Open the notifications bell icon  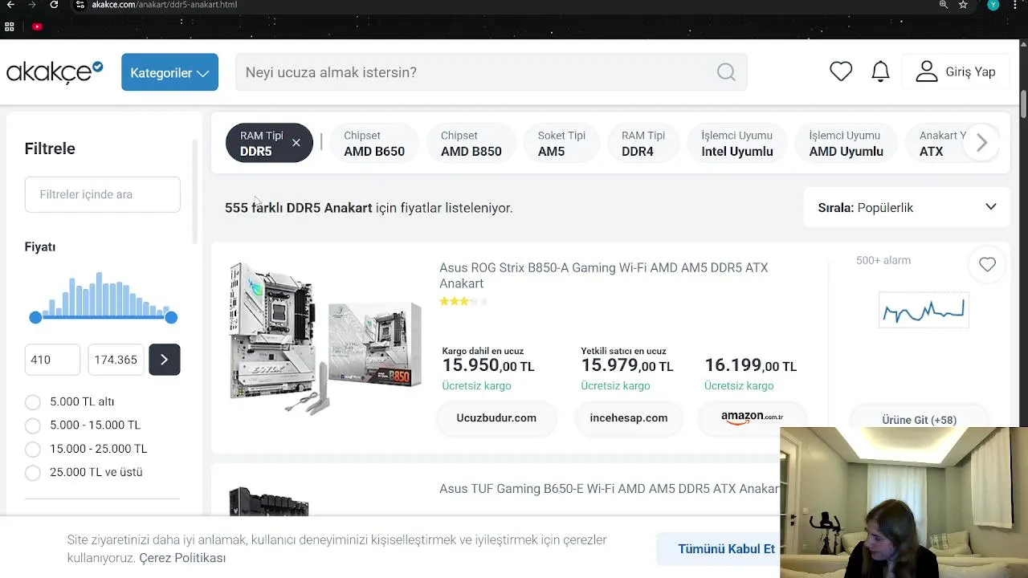tap(880, 71)
